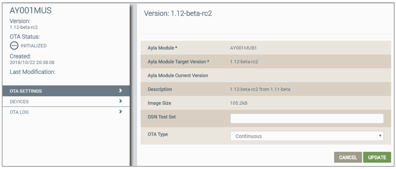
Task: Select description text 1.12-beta-rc2 from 1.11-beta
Action: point(260,89)
